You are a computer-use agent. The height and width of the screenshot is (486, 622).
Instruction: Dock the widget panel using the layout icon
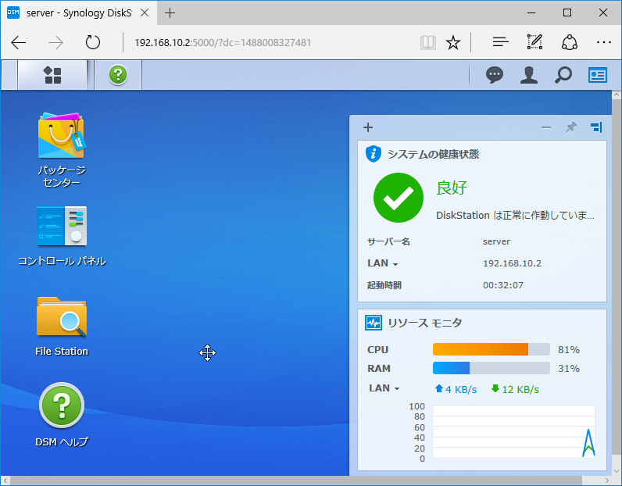(596, 127)
